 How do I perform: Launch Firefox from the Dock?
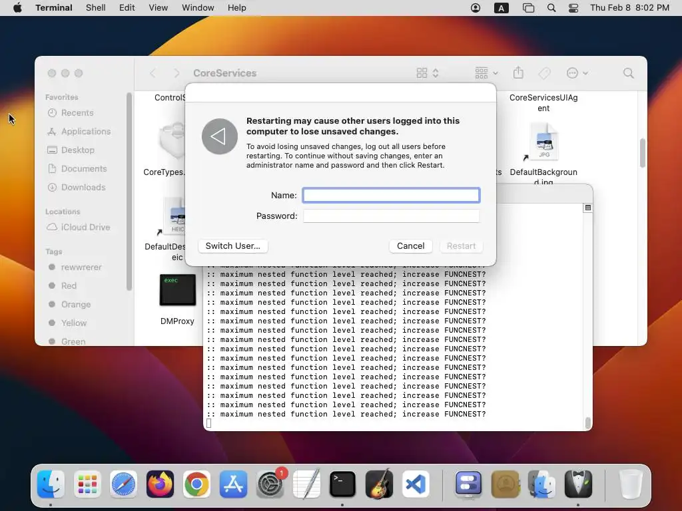click(160, 484)
